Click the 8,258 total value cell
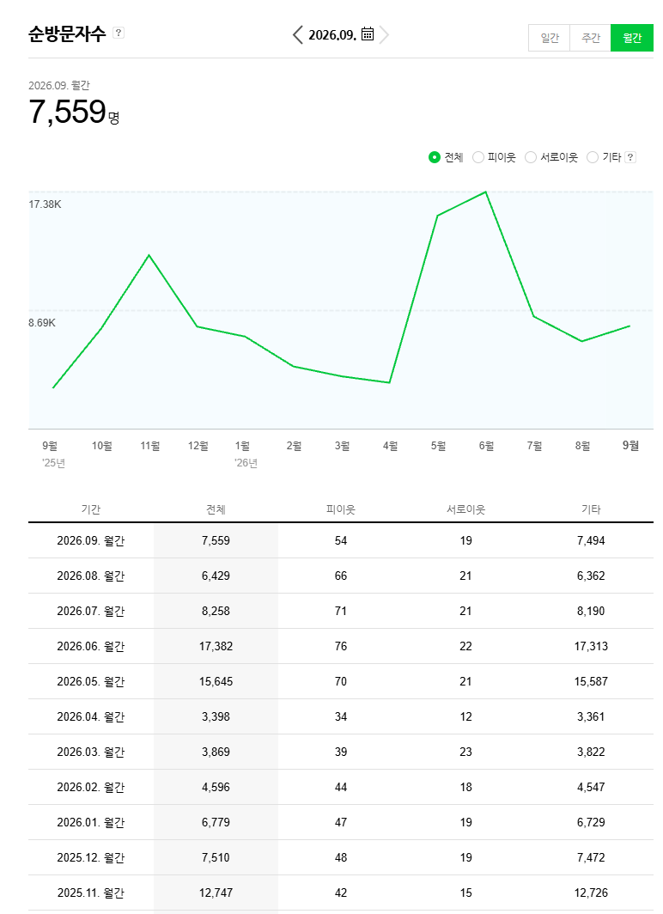This screenshot has height=914, width=663. [216, 612]
